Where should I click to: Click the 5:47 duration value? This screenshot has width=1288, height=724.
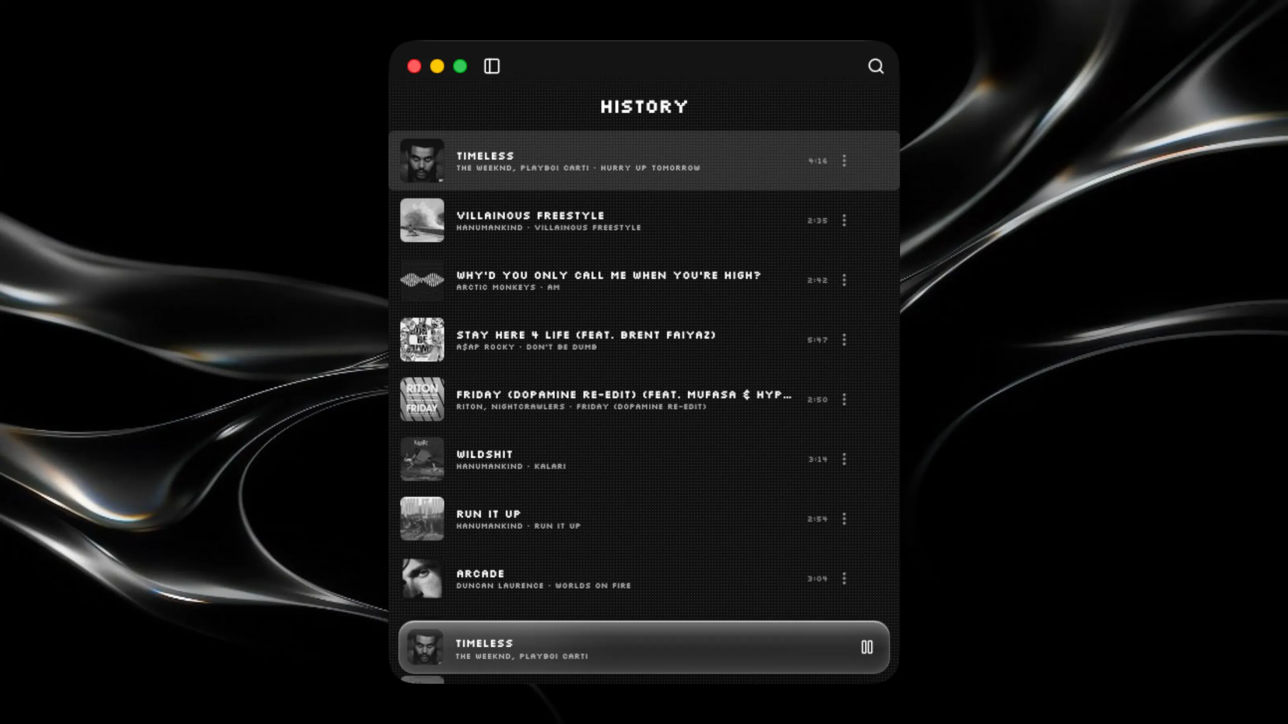coord(817,340)
